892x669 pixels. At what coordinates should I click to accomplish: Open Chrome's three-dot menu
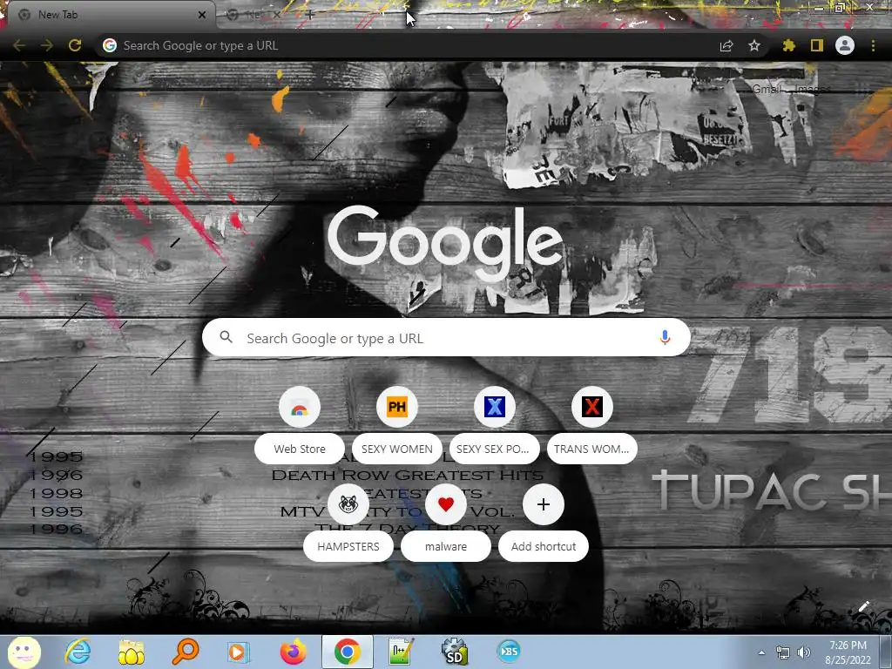pos(873,45)
